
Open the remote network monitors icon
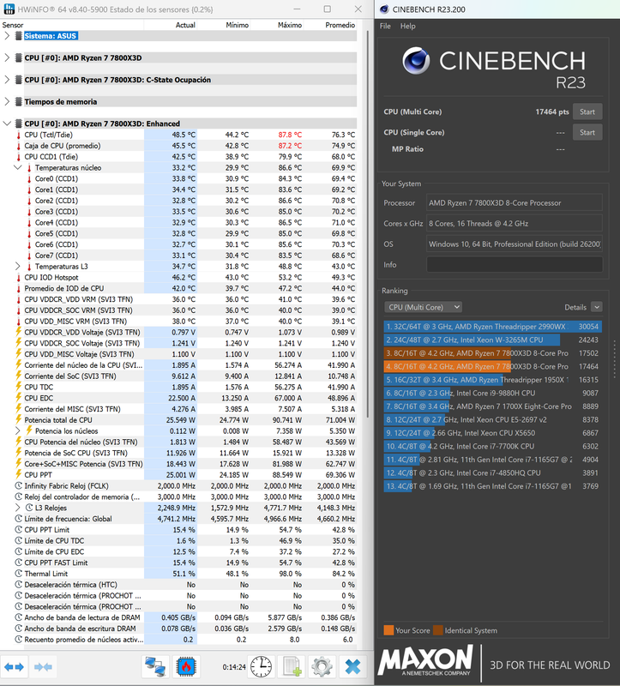pos(155,667)
